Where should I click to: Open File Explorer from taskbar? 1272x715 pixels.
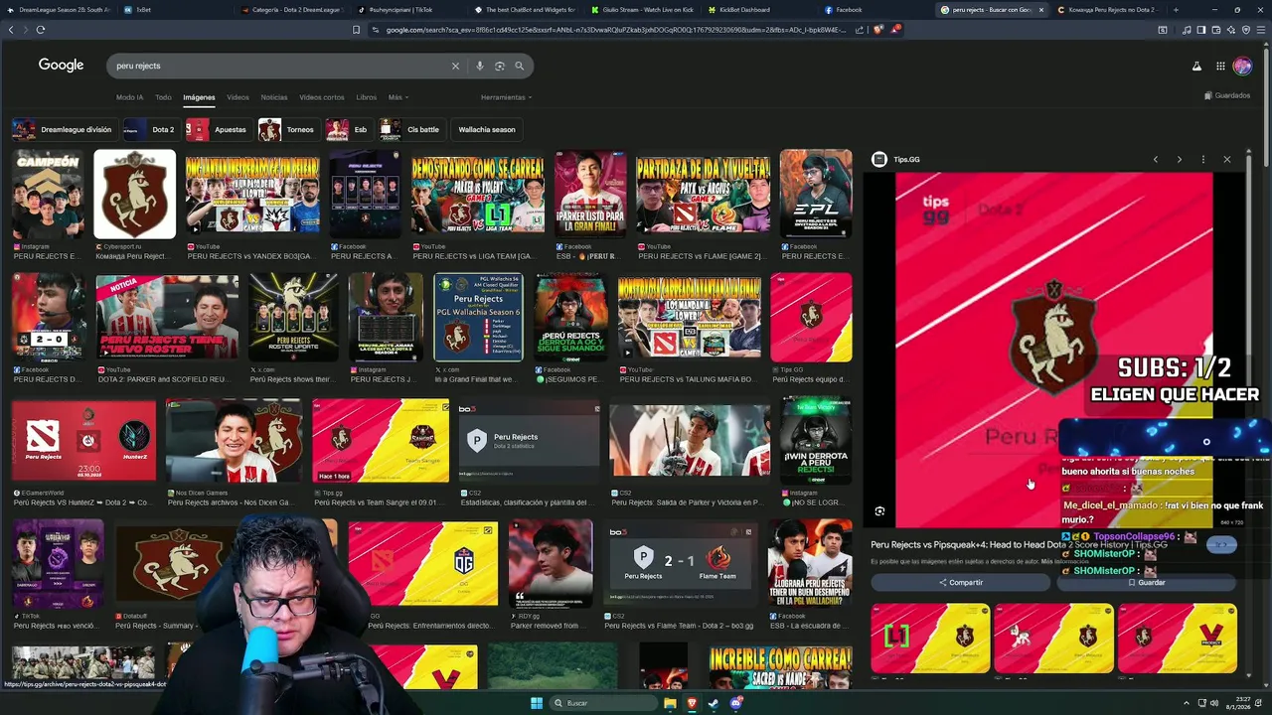click(670, 703)
